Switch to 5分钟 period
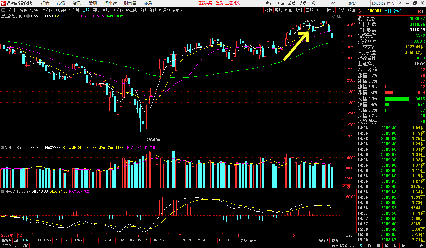The width and height of the screenshot is (426, 248). (x=34, y=10)
